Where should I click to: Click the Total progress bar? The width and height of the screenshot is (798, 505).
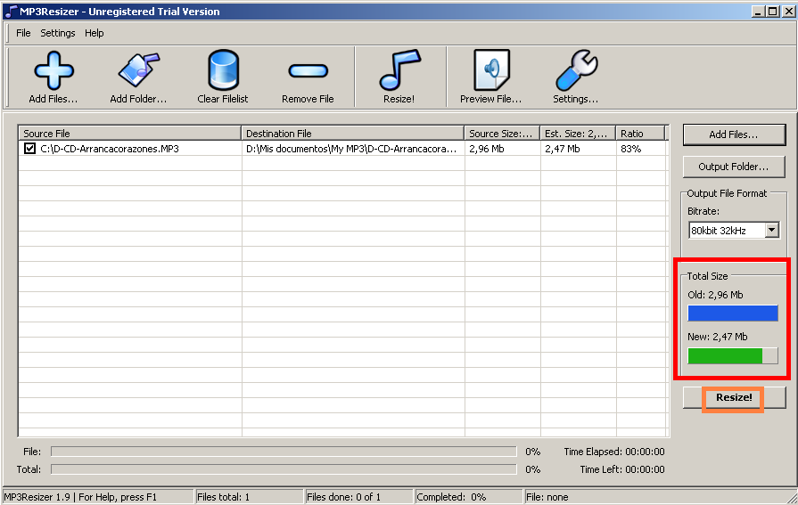(284, 469)
